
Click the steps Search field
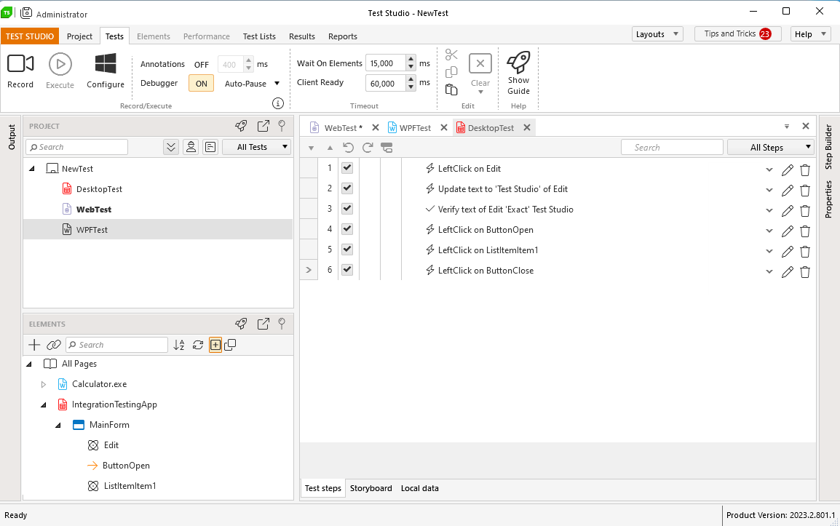(x=672, y=147)
